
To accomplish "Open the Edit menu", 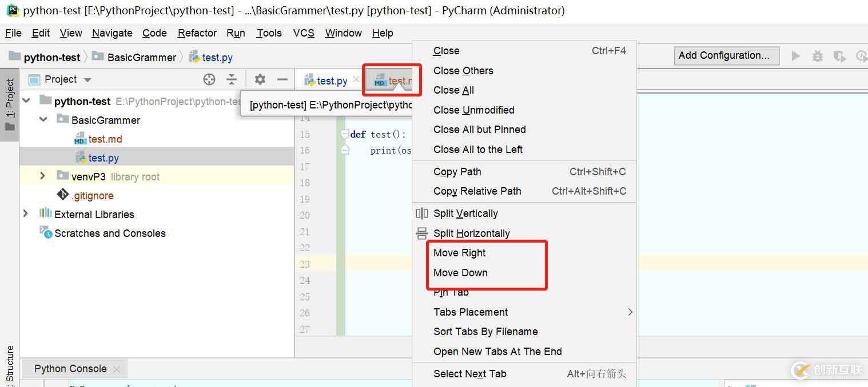I will (x=41, y=33).
